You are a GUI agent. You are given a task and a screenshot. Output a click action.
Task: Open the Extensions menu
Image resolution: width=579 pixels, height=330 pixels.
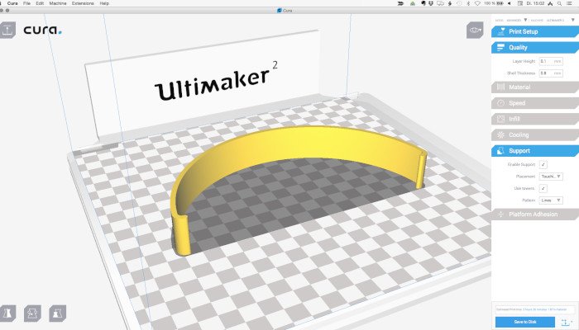pyautogui.click(x=83, y=3)
